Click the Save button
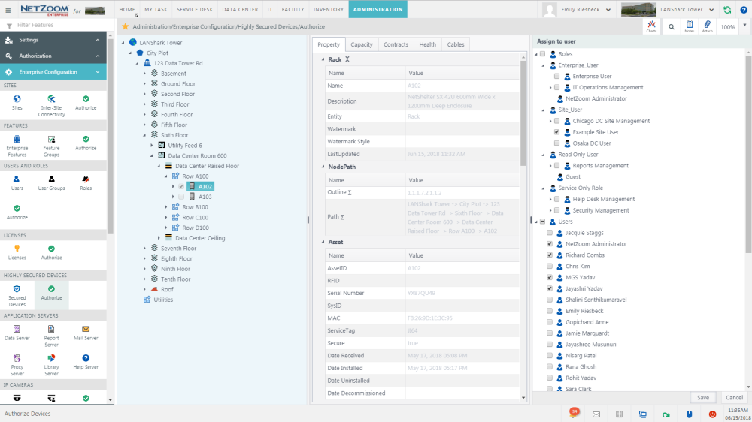Viewport: 752px width, 422px height. click(x=702, y=397)
